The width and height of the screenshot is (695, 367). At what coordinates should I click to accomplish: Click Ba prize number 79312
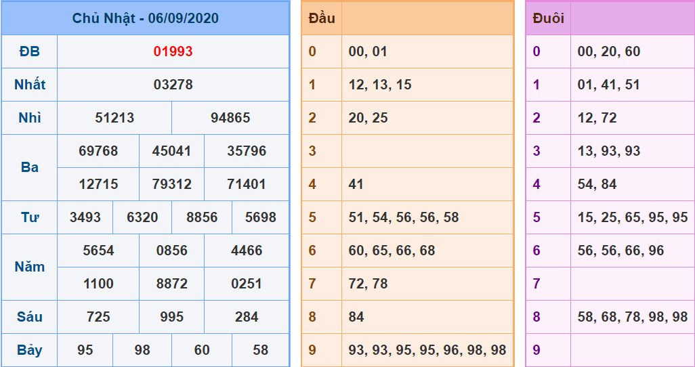(x=171, y=184)
